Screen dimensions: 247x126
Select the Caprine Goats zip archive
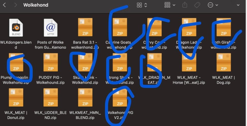tap(120, 27)
